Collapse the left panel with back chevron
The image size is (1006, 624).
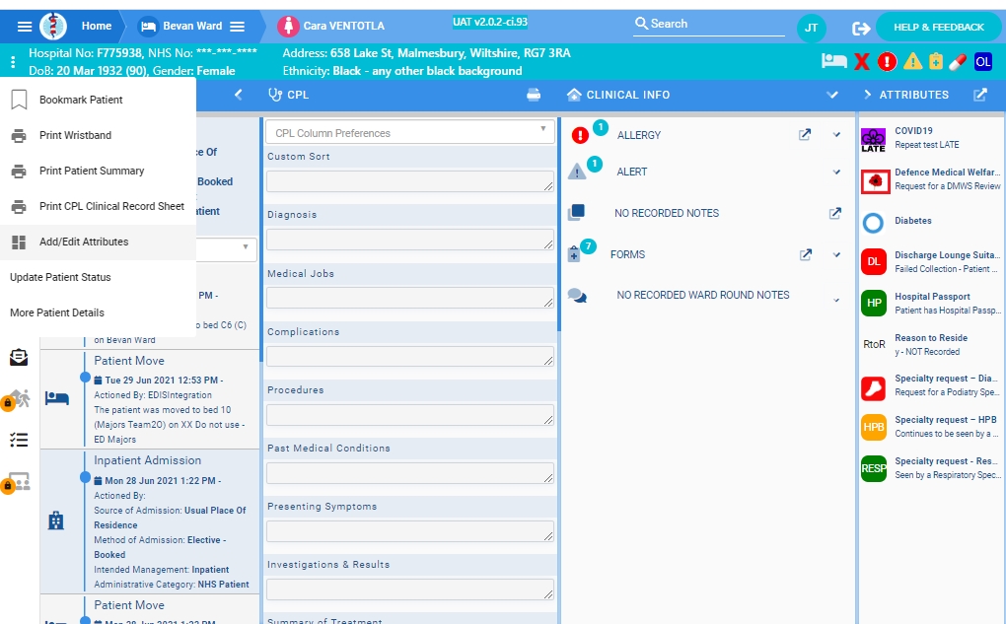238,95
